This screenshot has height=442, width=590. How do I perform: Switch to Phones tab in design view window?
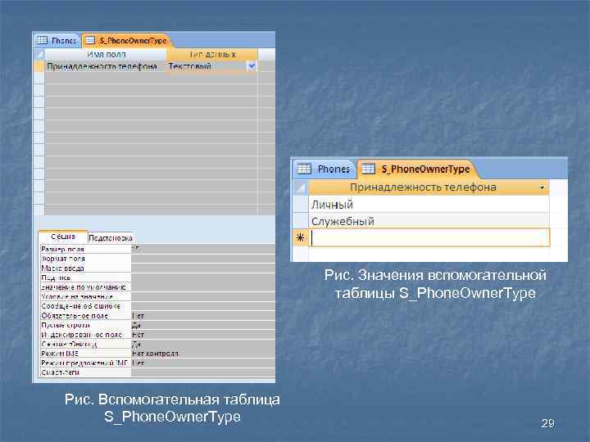pos(57,40)
